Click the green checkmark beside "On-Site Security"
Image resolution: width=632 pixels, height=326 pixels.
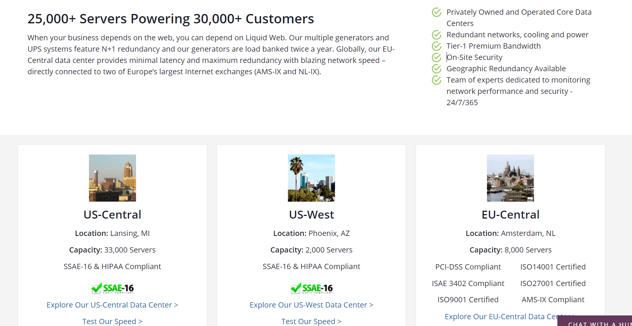point(436,57)
